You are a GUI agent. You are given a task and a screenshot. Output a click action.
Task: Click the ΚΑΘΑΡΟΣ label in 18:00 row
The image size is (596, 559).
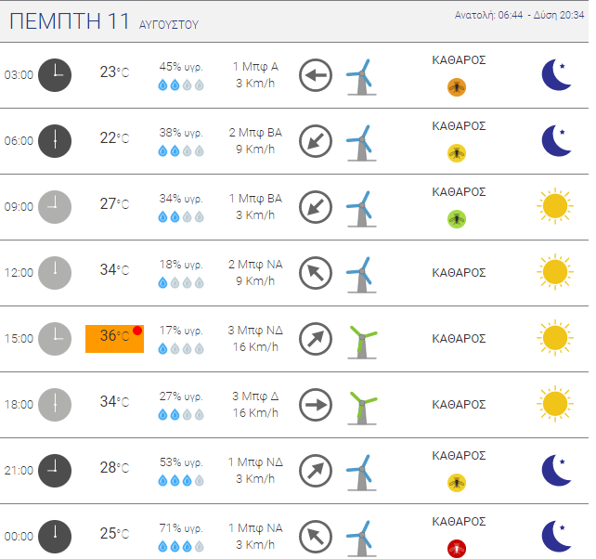click(x=459, y=405)
